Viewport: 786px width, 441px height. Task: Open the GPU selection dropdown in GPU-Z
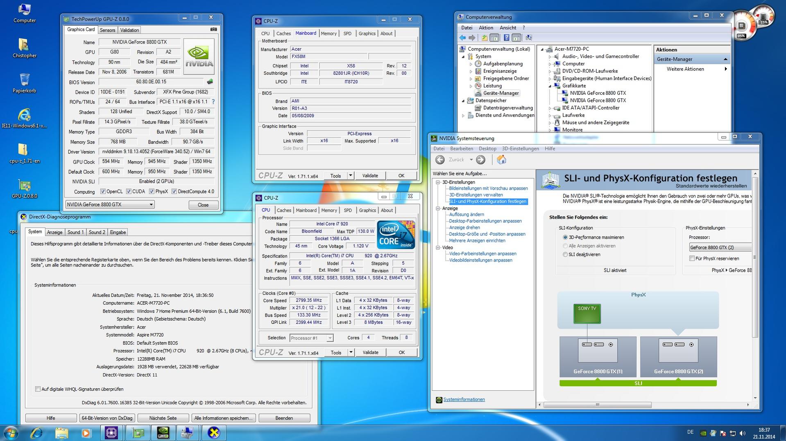pyautogui.click(x=151, y=204)
